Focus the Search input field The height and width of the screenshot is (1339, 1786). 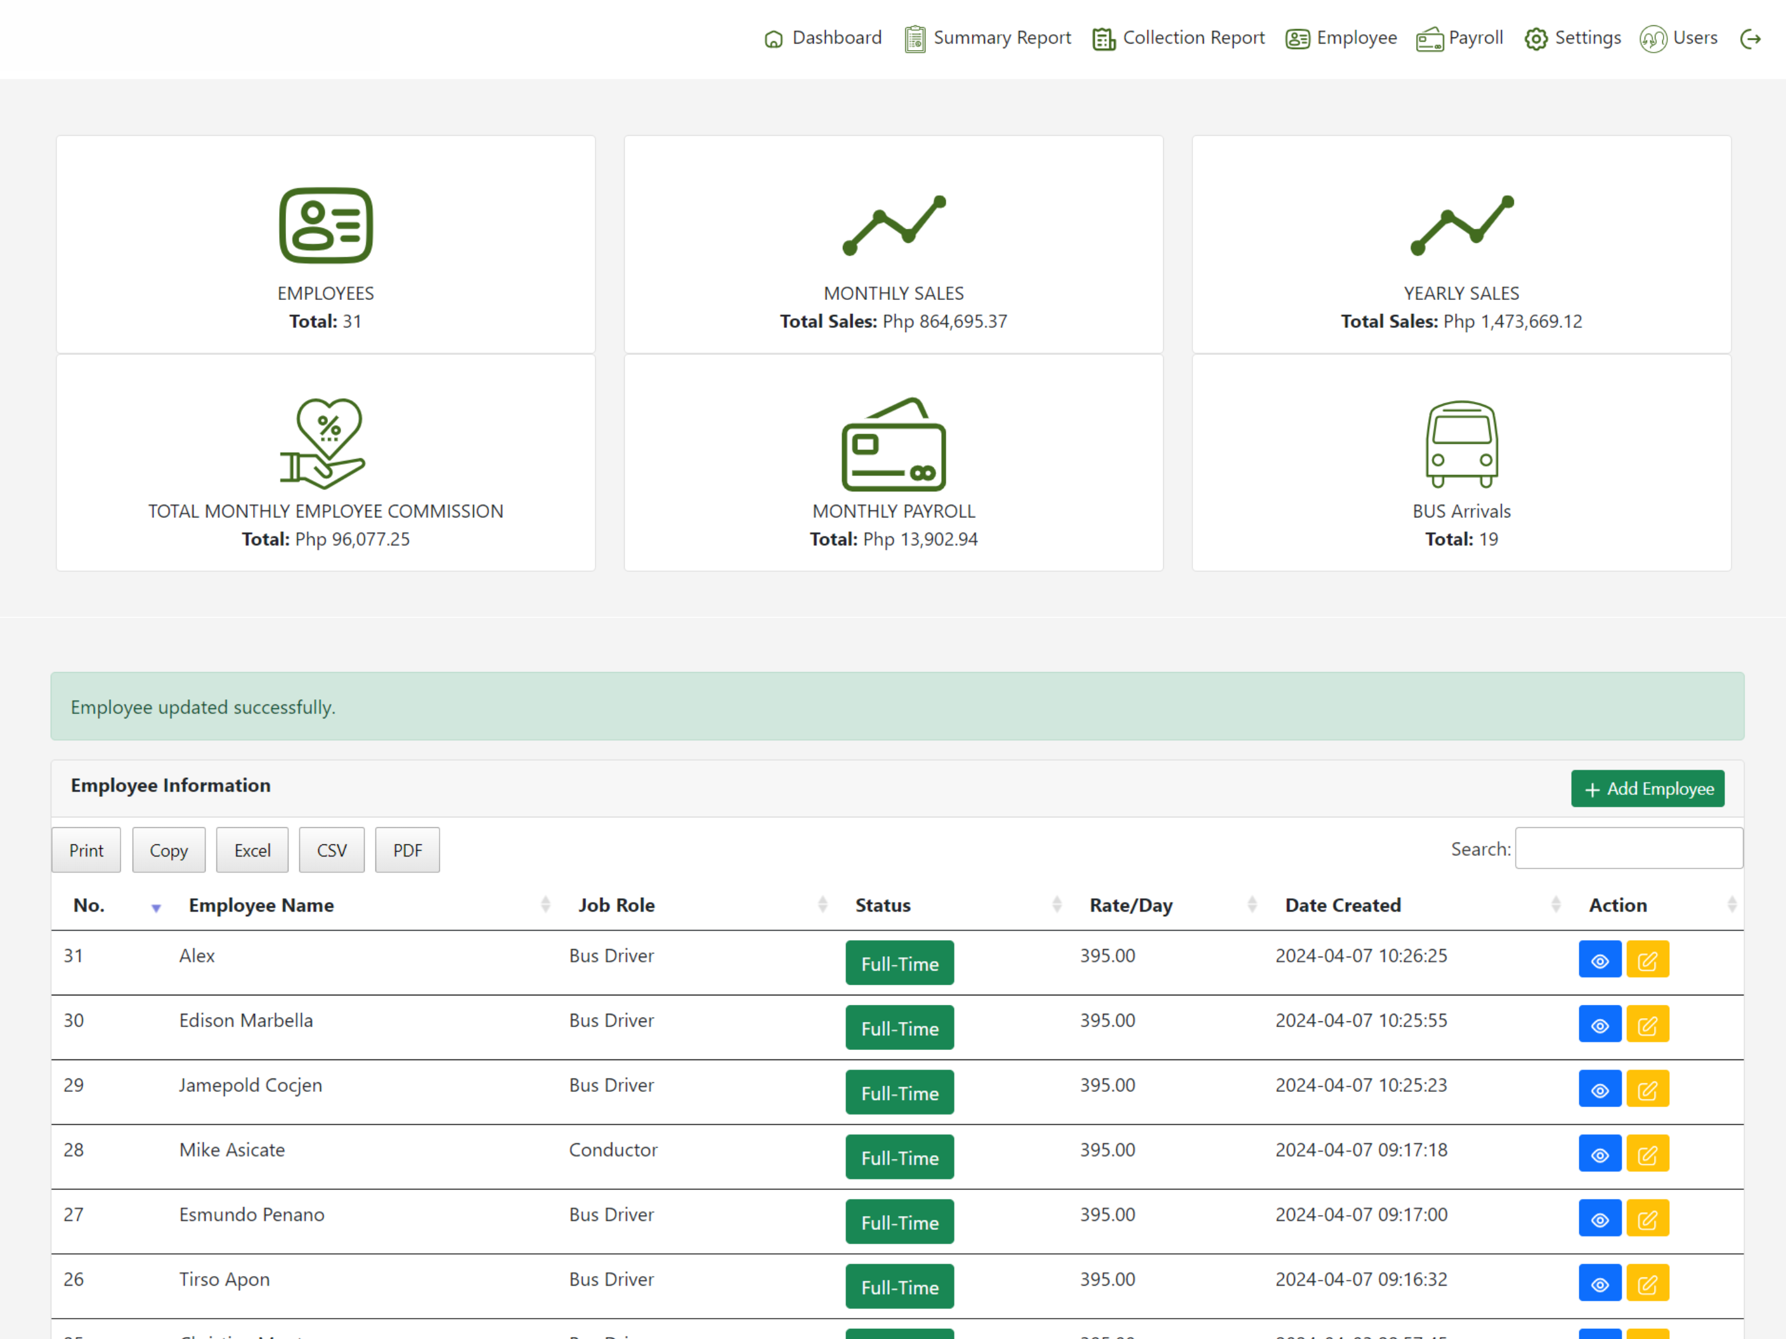(1629, 848)
